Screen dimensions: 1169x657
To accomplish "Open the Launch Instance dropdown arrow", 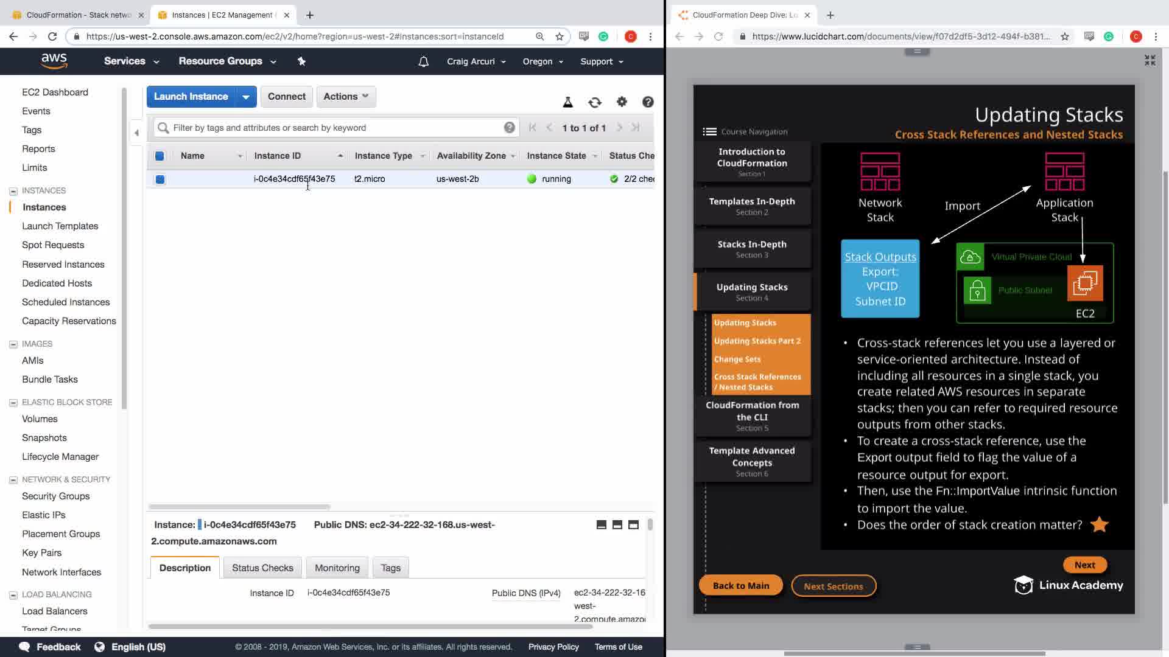I will [246, 97].
